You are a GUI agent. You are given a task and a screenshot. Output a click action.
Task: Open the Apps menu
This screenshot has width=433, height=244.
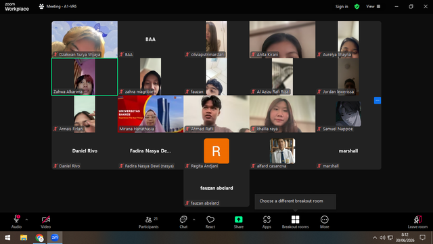pyautogui.click(x=267, y=222)
